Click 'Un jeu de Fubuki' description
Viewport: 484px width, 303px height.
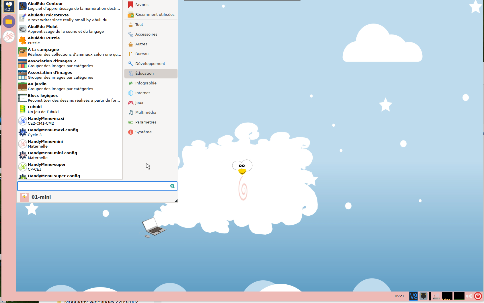click(x=43, y=112)
